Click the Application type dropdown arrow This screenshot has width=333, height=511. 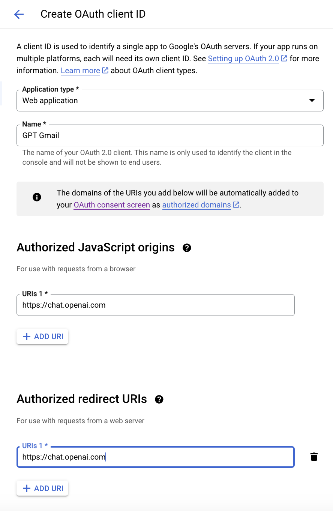coord(312,101)
